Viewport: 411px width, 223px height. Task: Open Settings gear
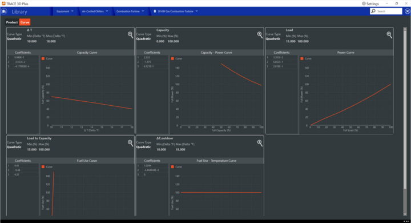tap(364, 3)
